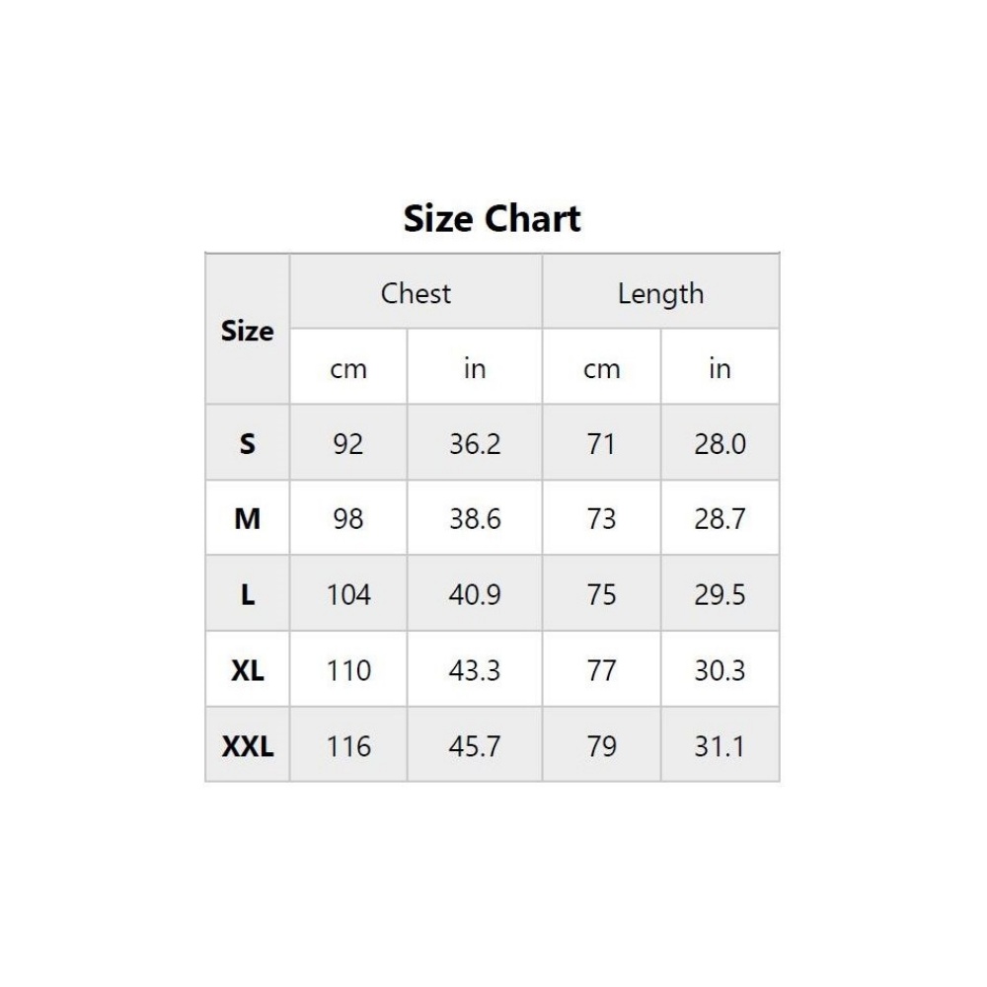This screenshot has height=987, width=987.
Task: Select the M size row label
Action: (247, 519)
